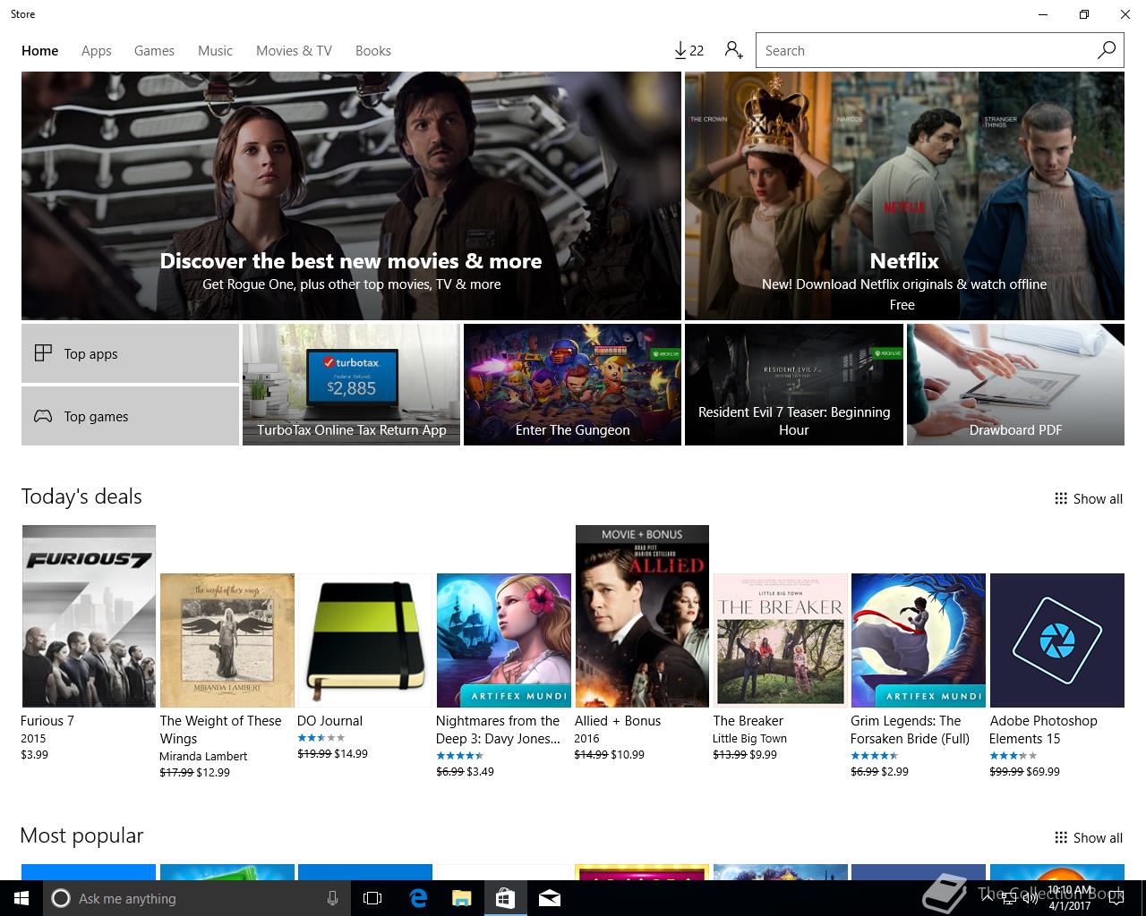Select Grim Legends Forsaken Bride thumbnail
The height and width of the screenshot is (916, 1146).
pyautogui.click(x=919, y=640)
